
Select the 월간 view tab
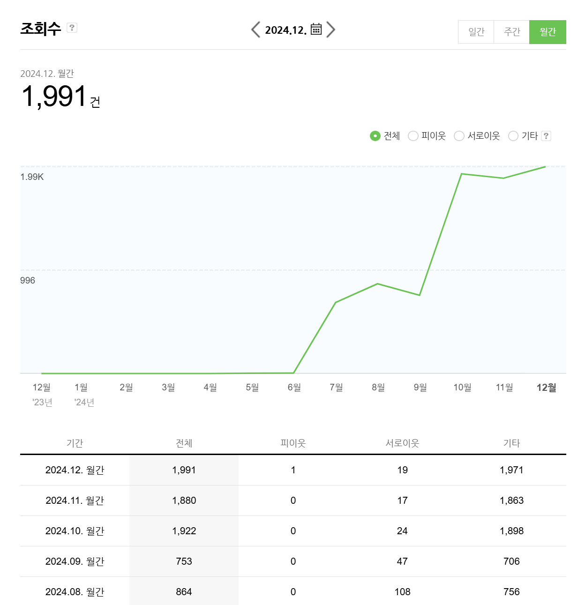(x=548, y=32)
